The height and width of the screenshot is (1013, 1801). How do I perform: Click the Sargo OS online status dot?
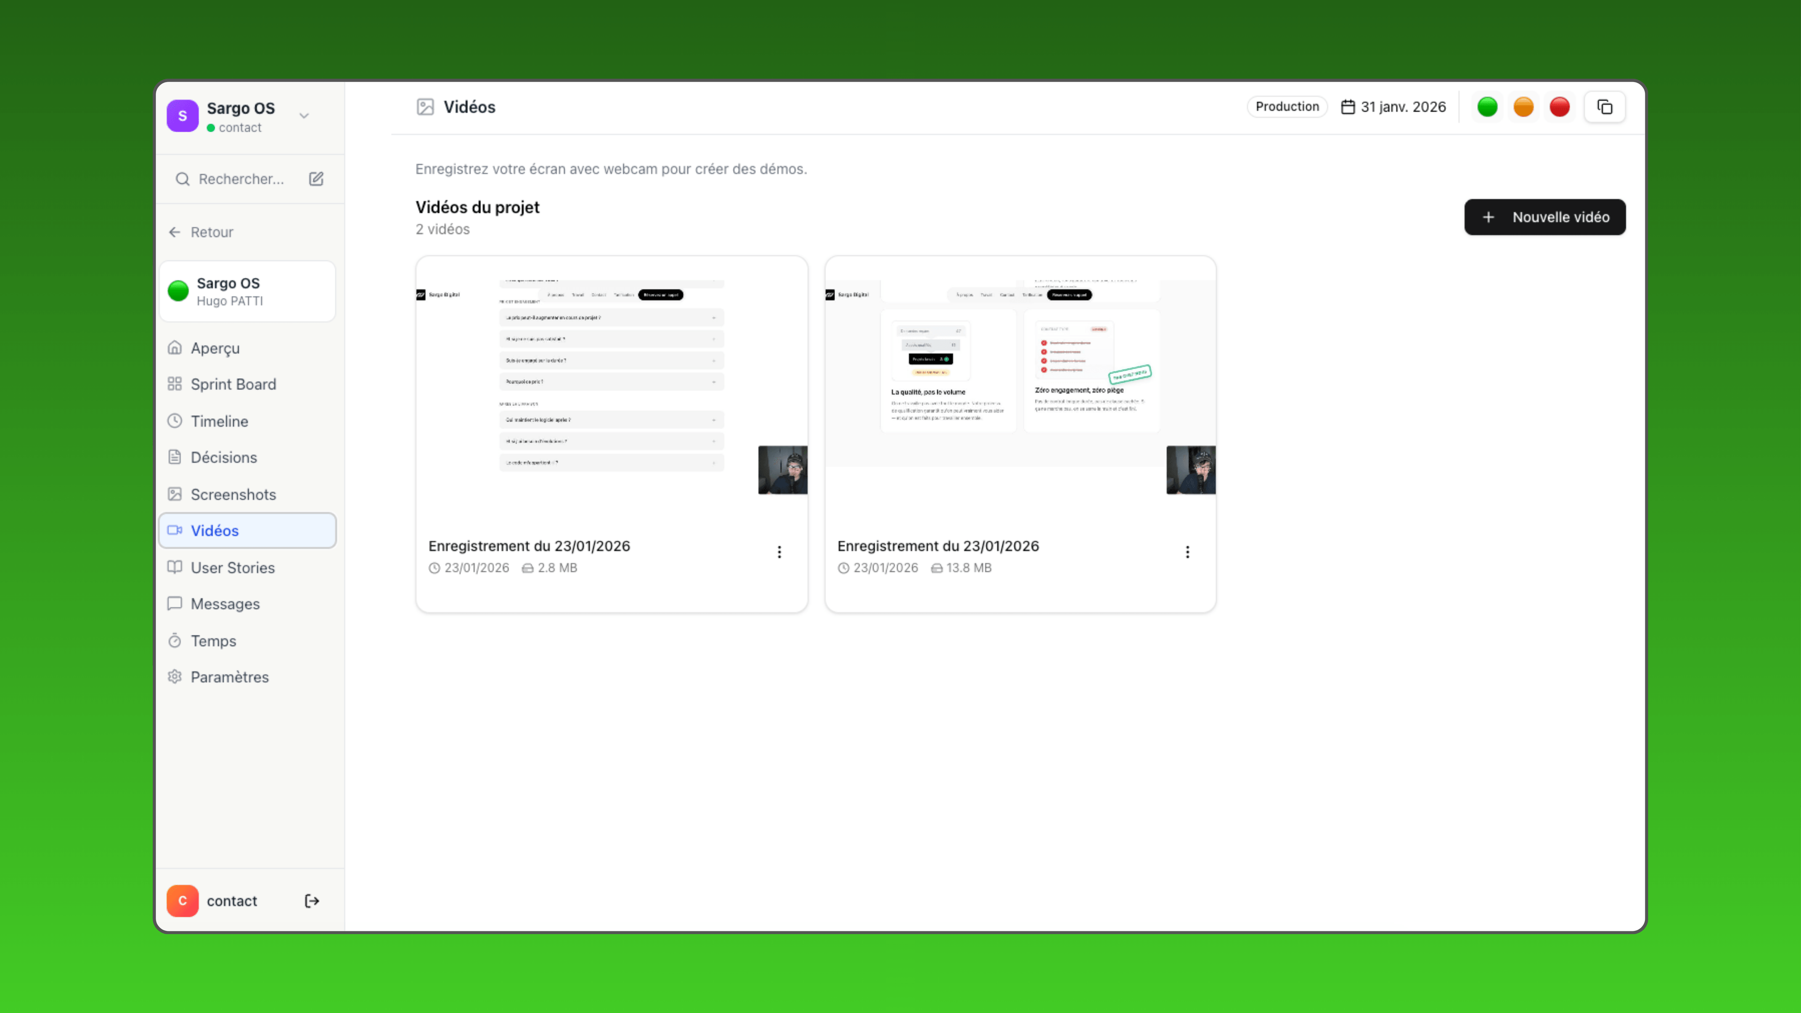point(179,292)
